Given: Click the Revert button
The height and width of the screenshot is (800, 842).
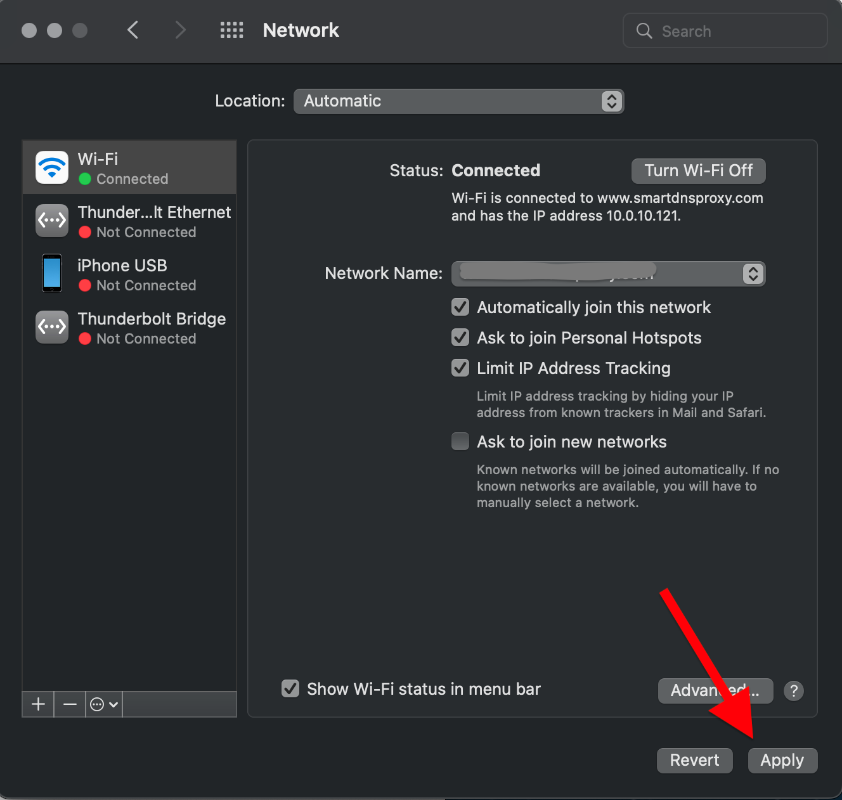Looking at the screenshot, I should point(695,760).
